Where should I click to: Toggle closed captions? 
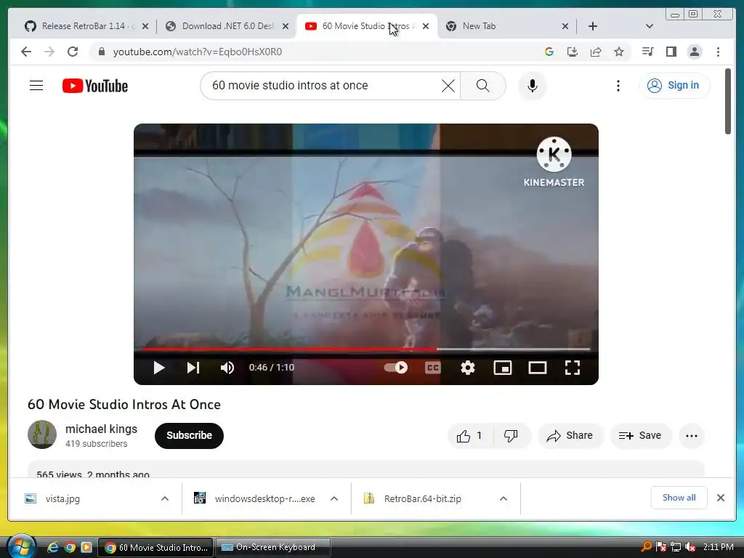[433, 368]
